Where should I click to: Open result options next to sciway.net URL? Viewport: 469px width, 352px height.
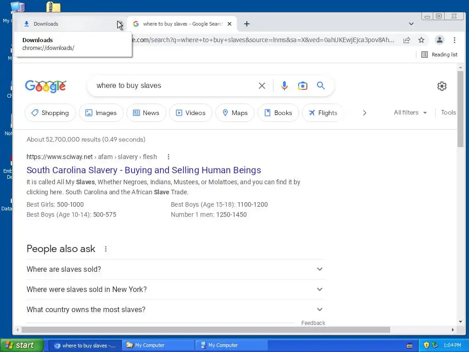pos(169,157)
